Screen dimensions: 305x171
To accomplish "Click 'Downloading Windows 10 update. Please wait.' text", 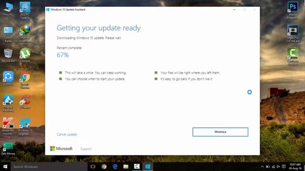I will tap(89, 38).
